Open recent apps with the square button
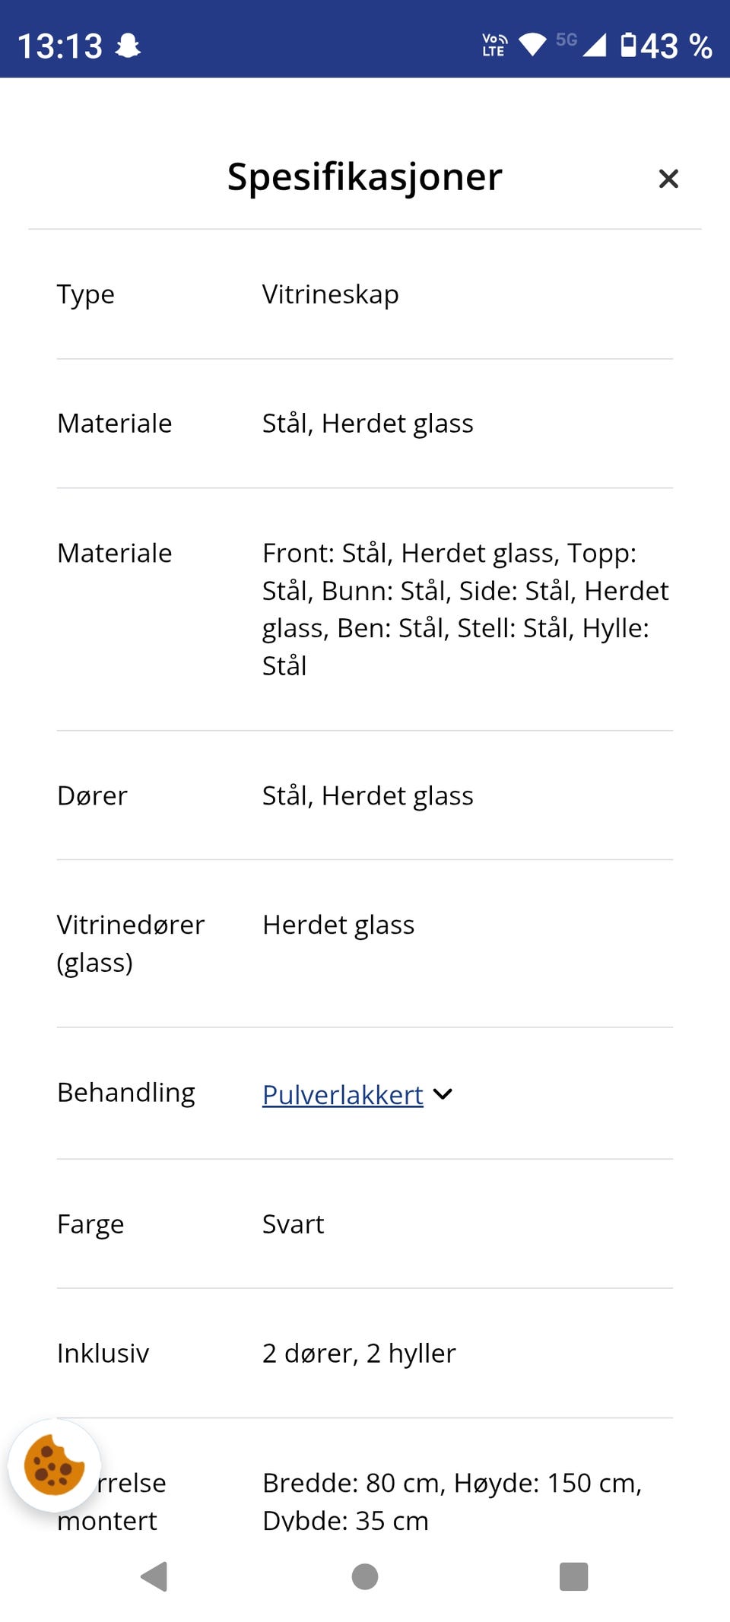This screenshot has width=730, height=1622. click(574, 1573)
